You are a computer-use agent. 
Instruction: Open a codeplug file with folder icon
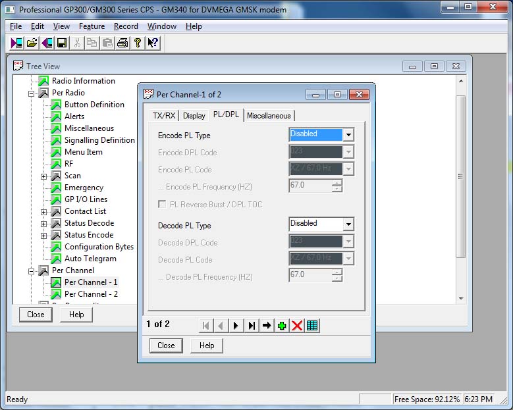pyautogui.click(x=32, y=43)
